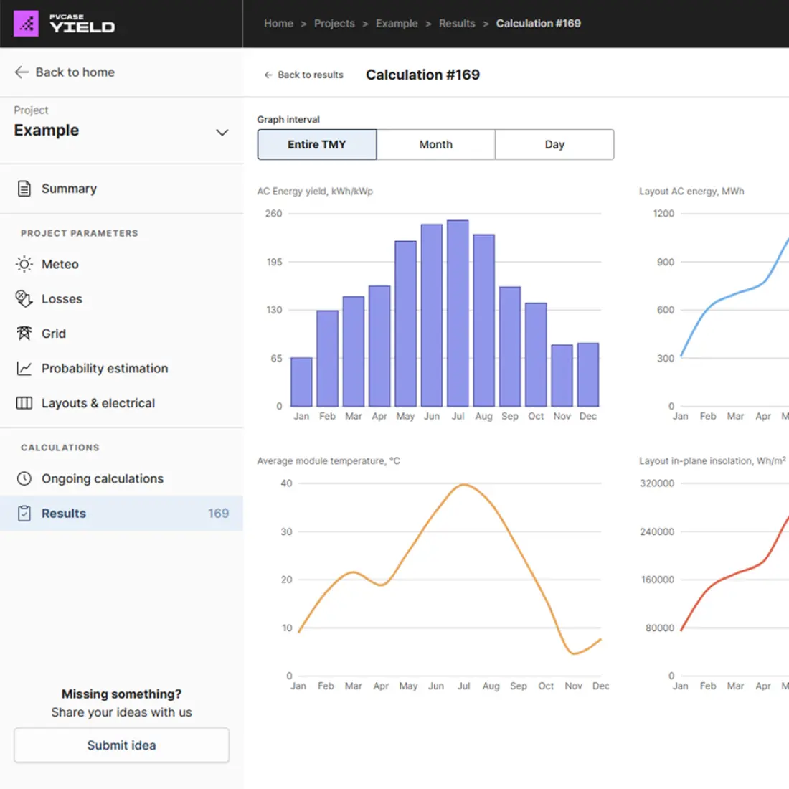This screenshot has width=789, height=789.
Task: Click Back to home with the arrow
Action: click(x=64, y=72)
